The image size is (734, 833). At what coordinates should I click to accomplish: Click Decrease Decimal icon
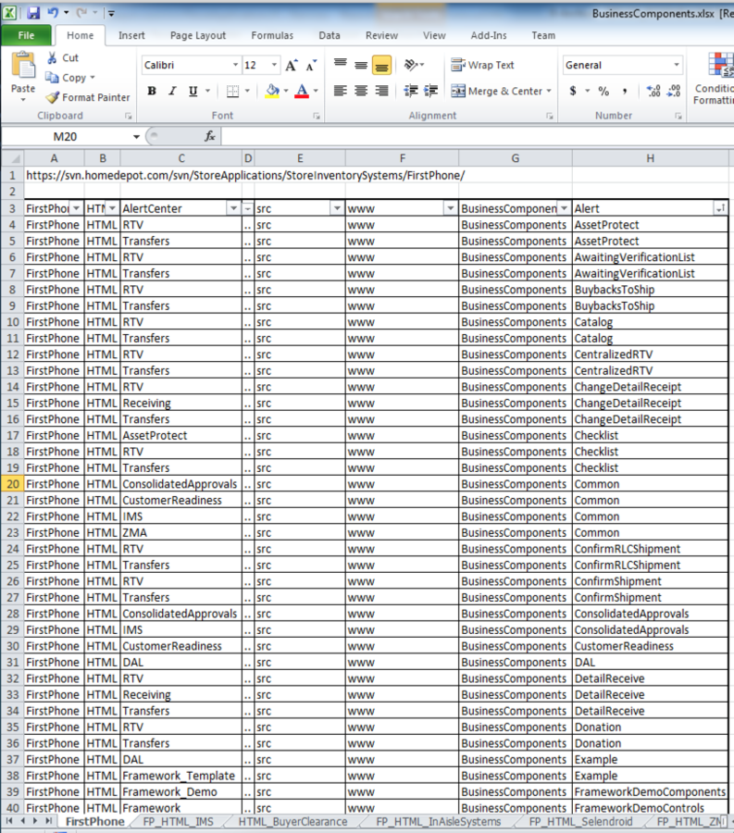click(x=674, y=91)
